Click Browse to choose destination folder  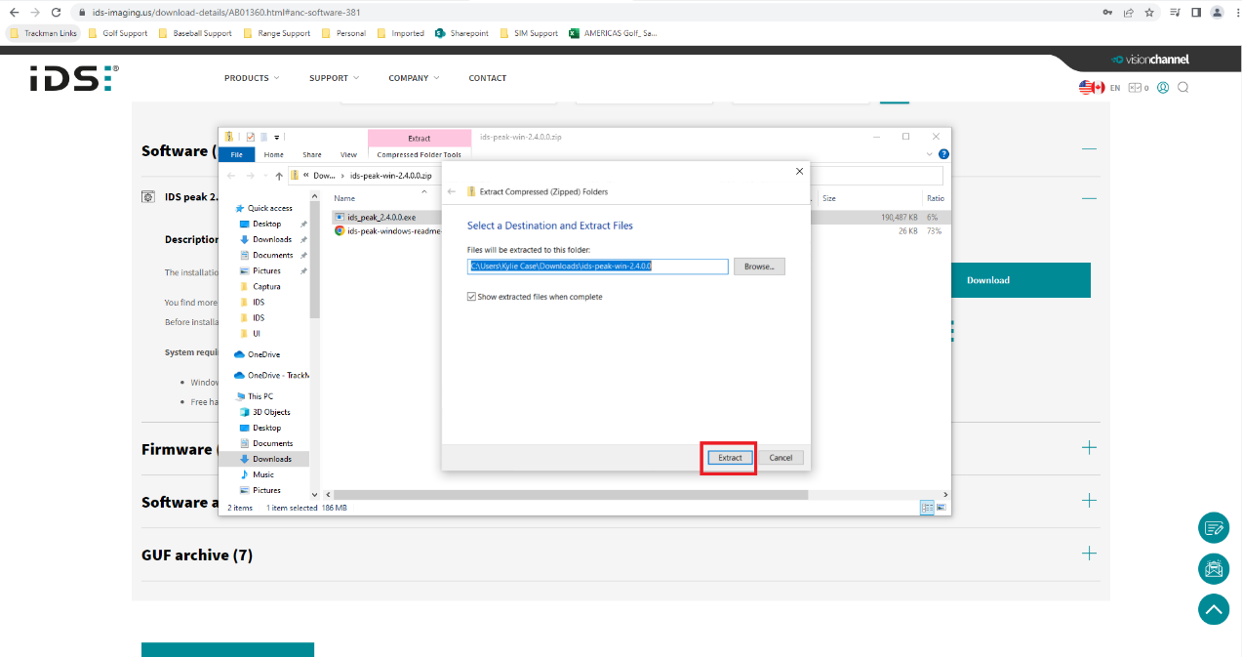coord(759,267)
